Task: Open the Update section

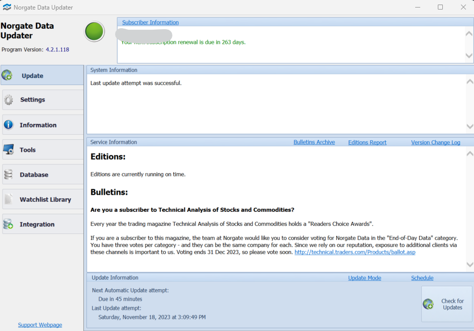Action: (x=42, y=75)
